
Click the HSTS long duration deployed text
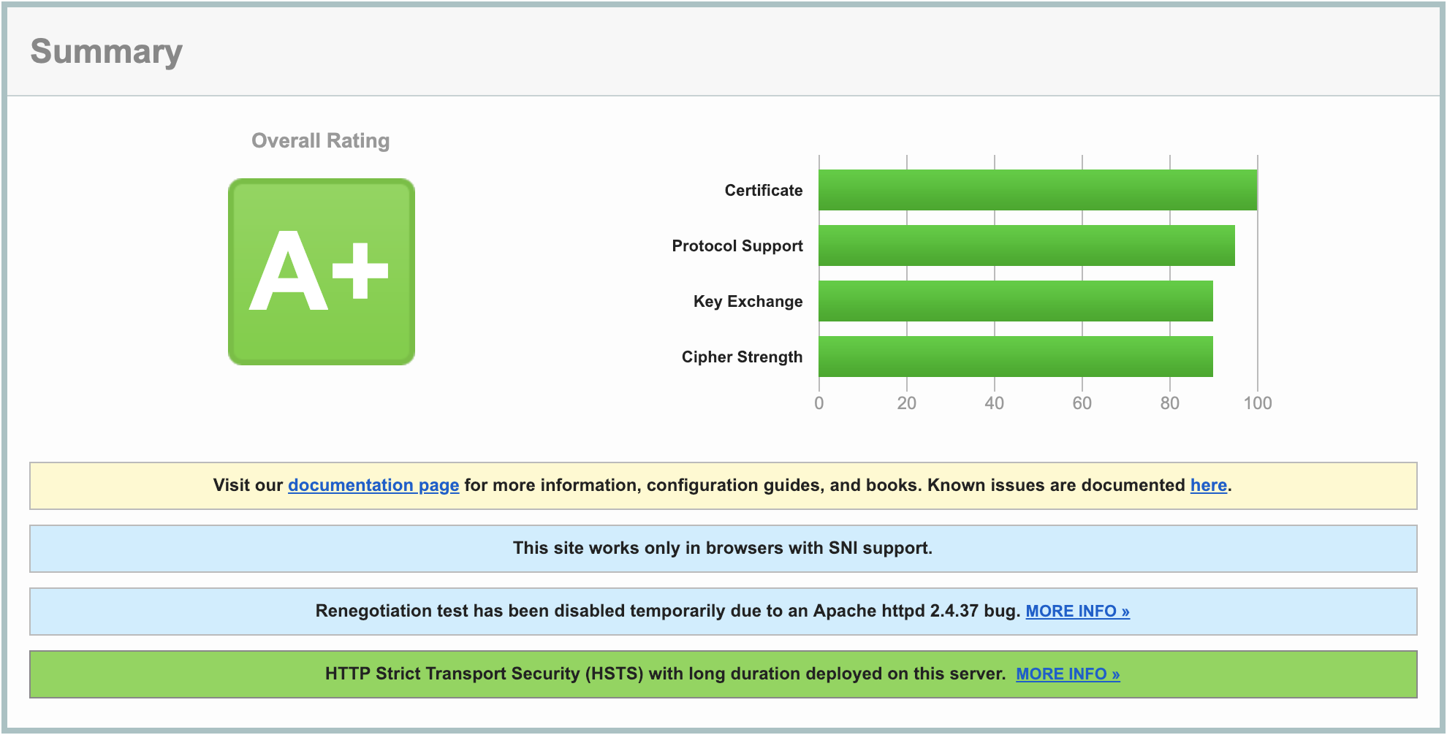point(666,674)
